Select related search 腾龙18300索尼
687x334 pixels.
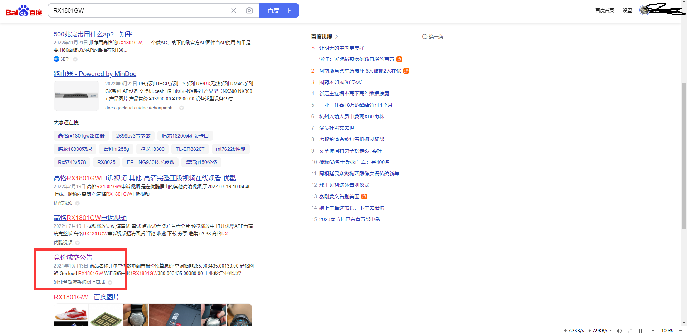click(x=75, y=149)
